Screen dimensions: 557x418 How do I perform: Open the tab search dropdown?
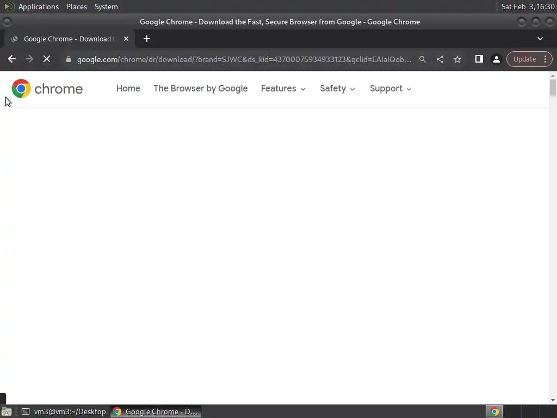click(540, 39)
